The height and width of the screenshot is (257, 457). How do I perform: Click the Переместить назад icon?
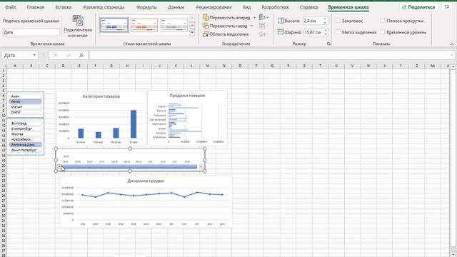(x=206, y=26)
